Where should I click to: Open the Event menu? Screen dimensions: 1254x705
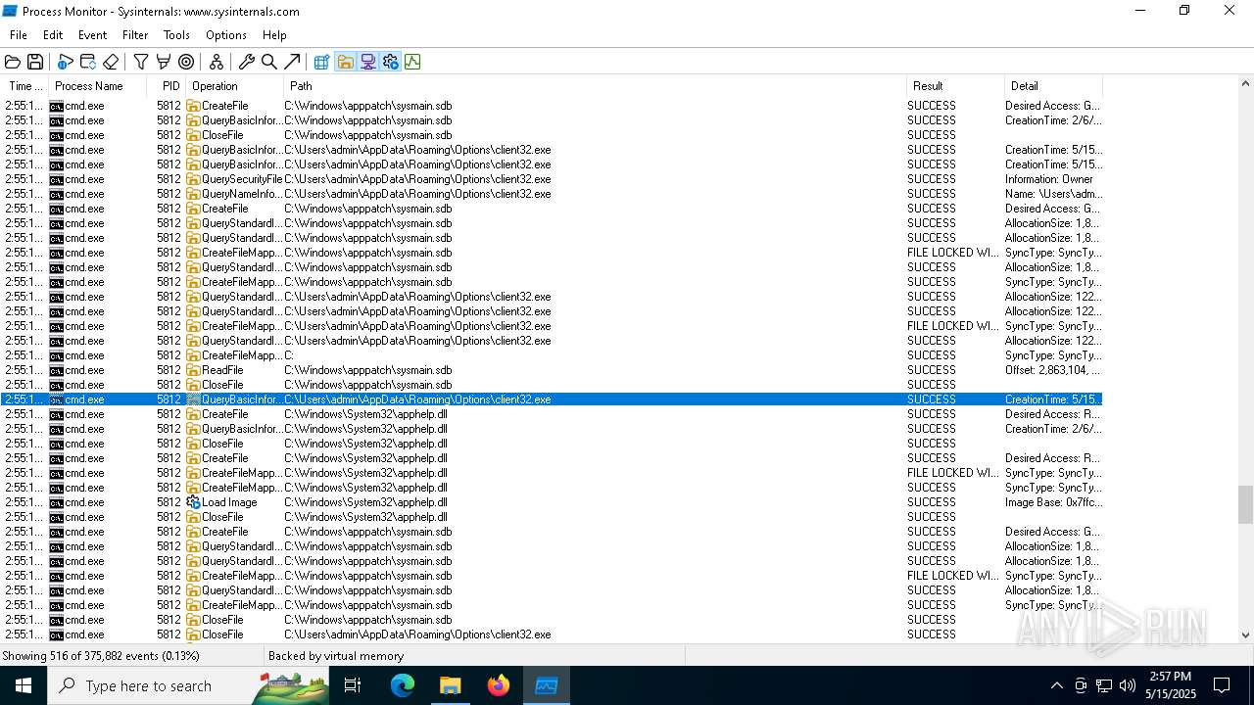point(93,35)
